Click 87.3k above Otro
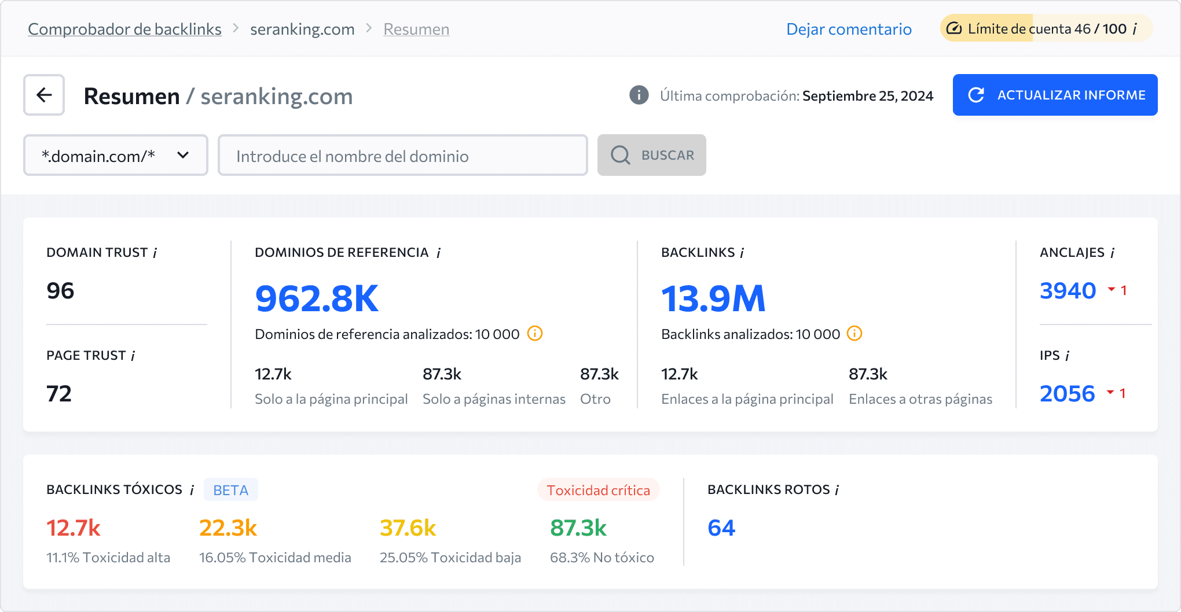 tap(599, 374)
